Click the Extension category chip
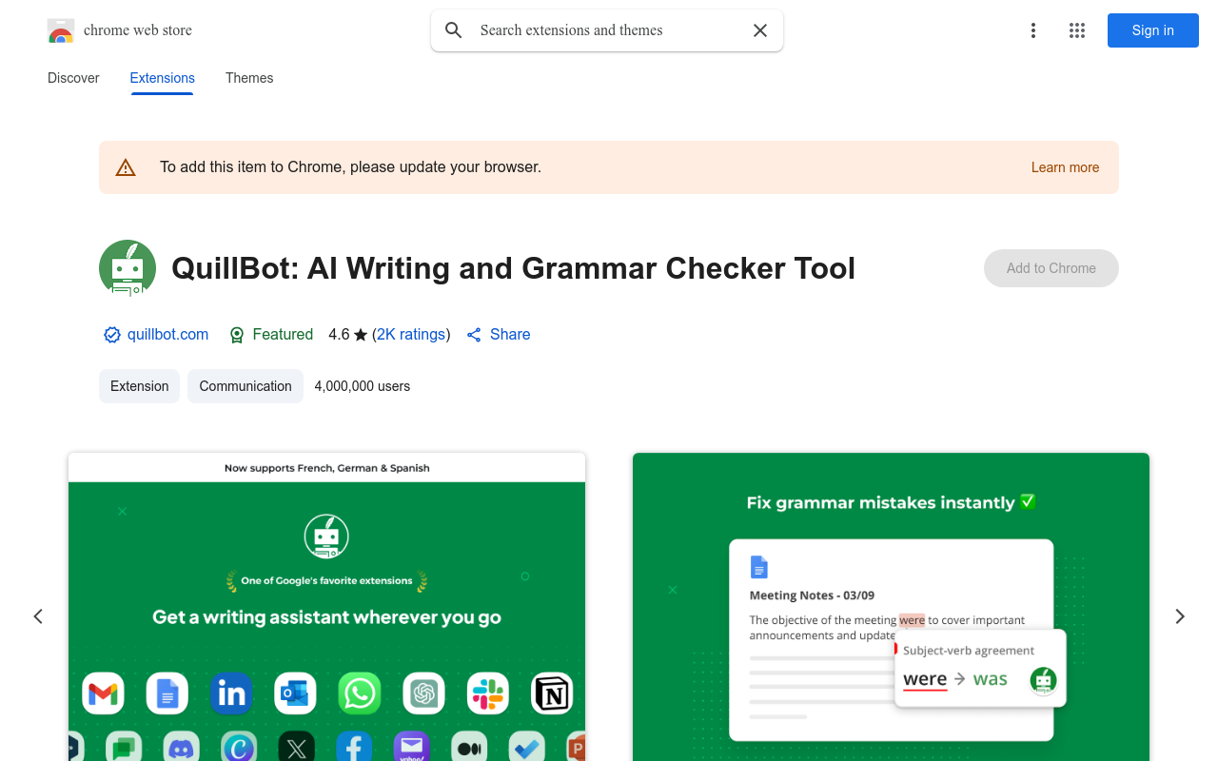This screenshot has width=1218, height=761. point(139,386)
